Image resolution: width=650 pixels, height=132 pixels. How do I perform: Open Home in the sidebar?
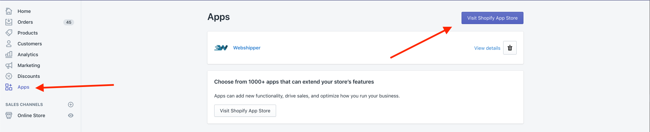coord(24,11)
